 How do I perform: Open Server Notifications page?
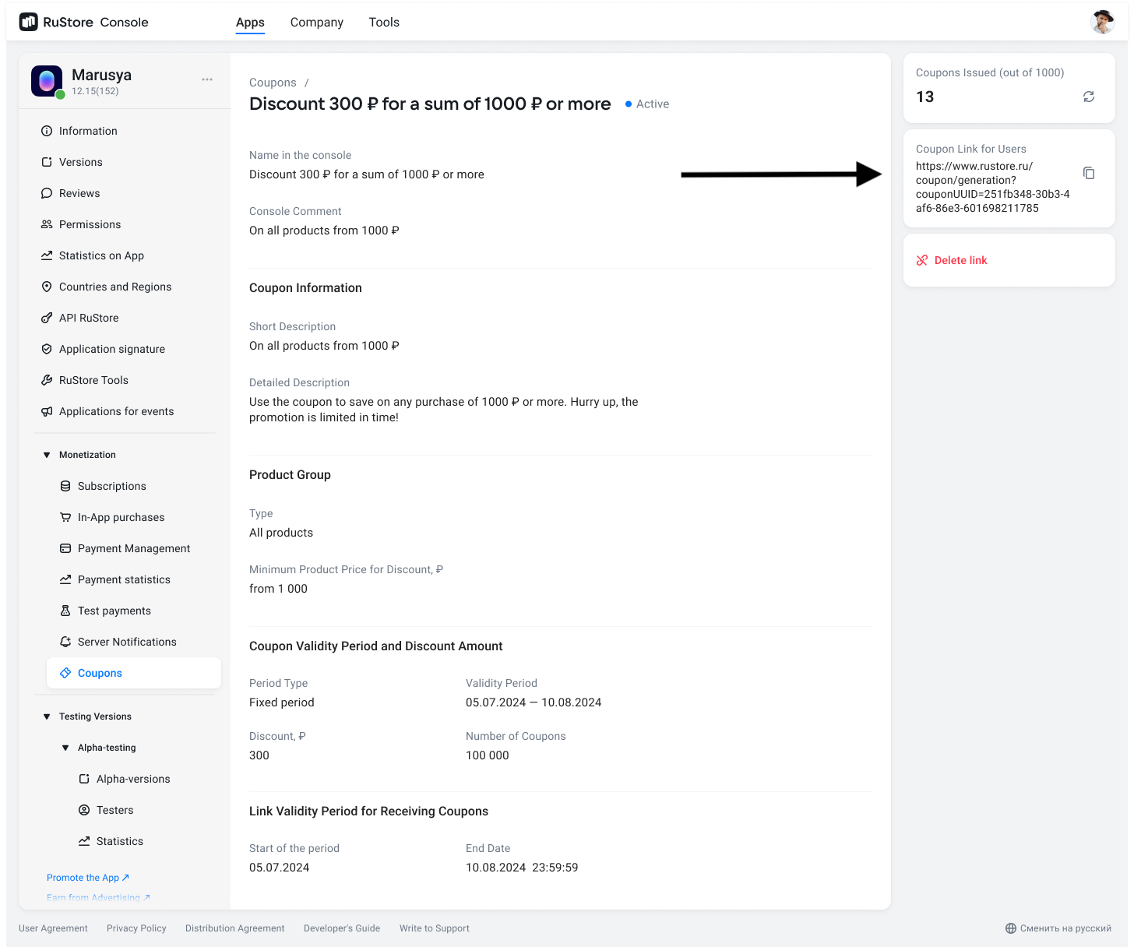(127, 642)
